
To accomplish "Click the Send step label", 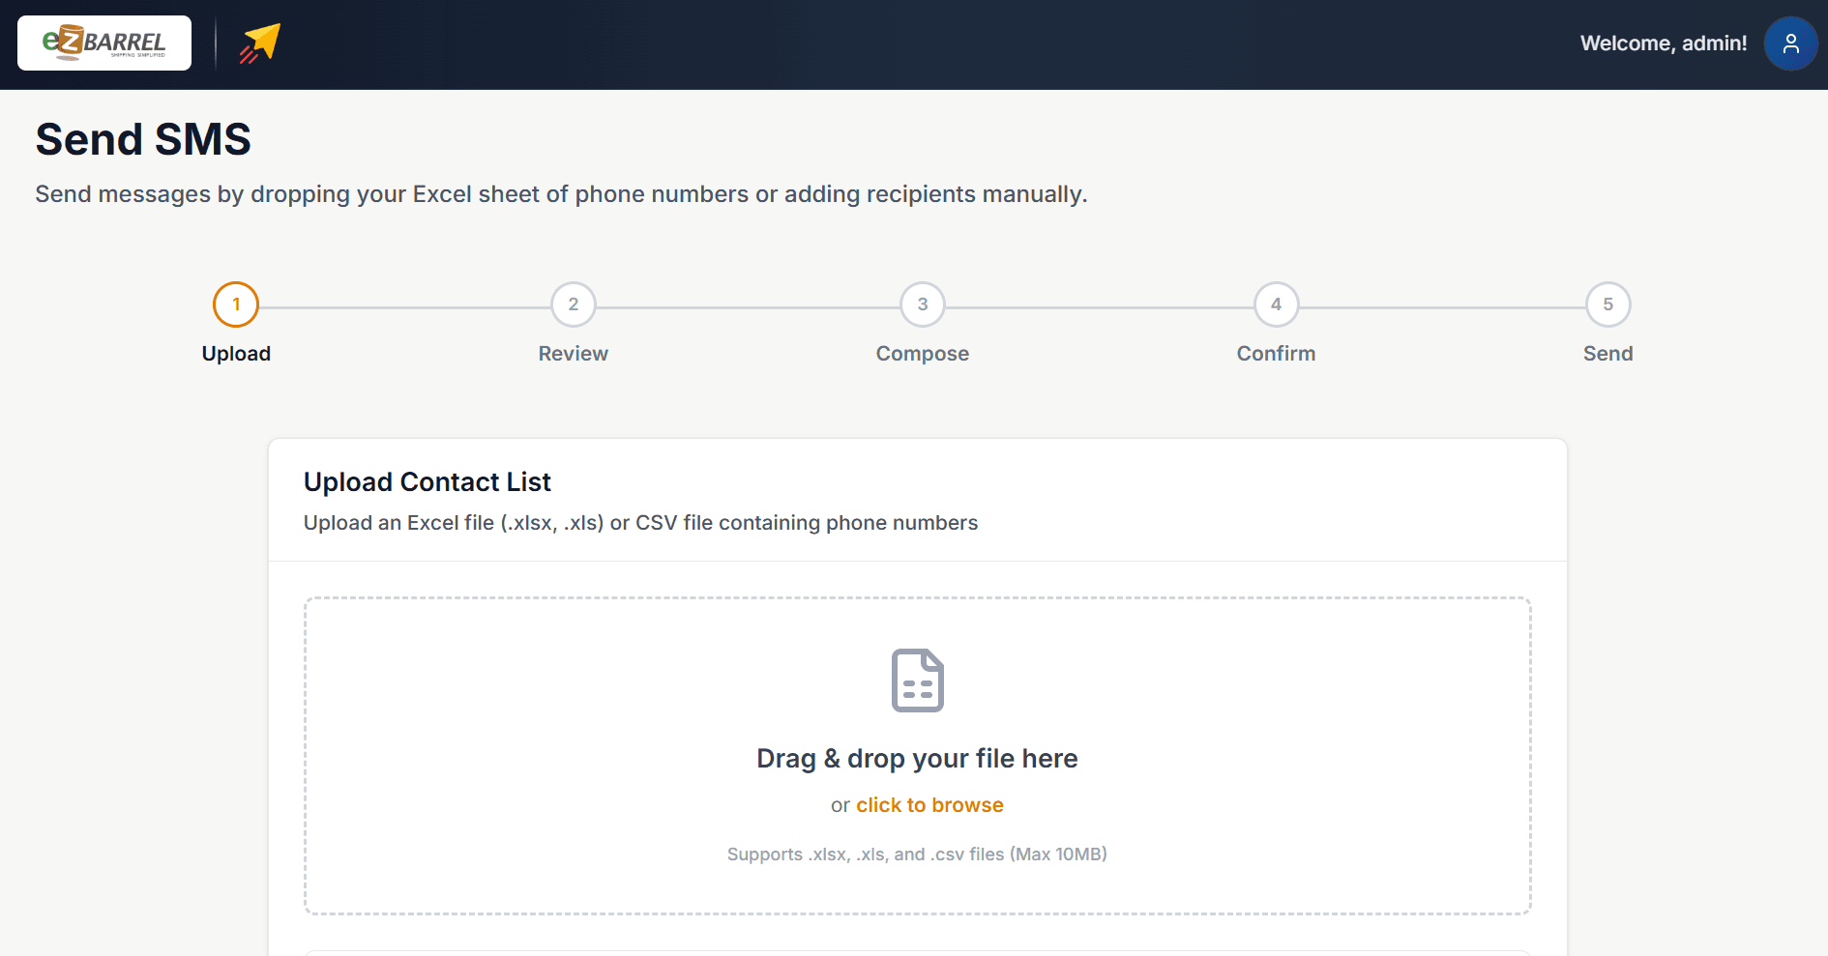I will 1607,354.
